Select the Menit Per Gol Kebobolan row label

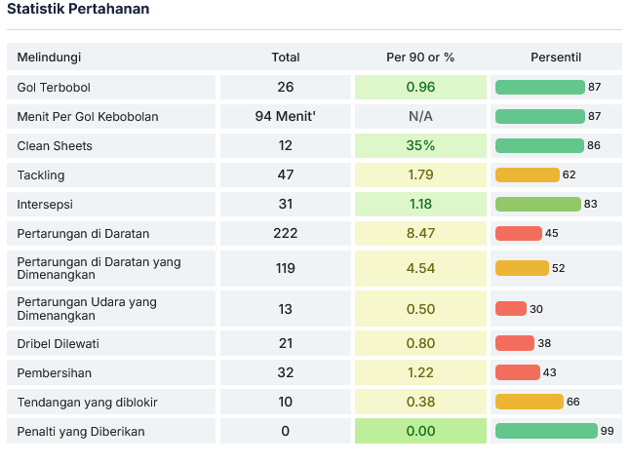(88, 116)
